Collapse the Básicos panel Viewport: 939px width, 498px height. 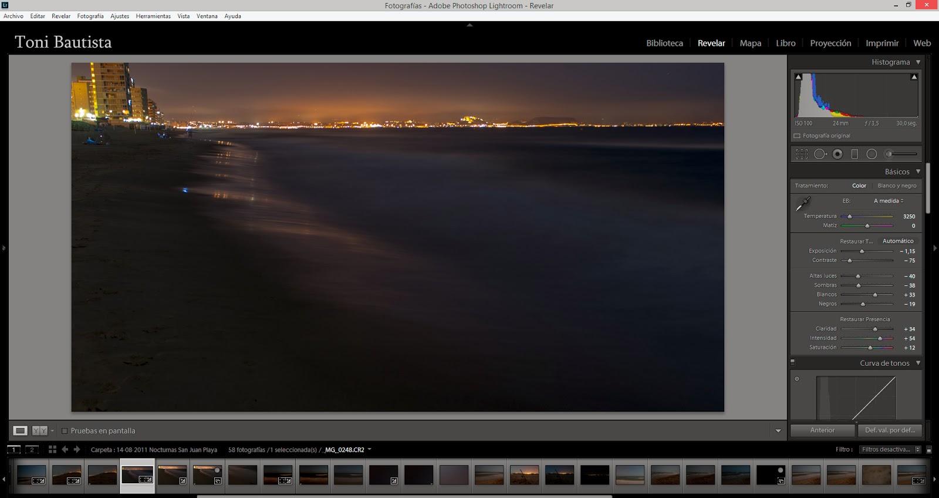[918, 171]
